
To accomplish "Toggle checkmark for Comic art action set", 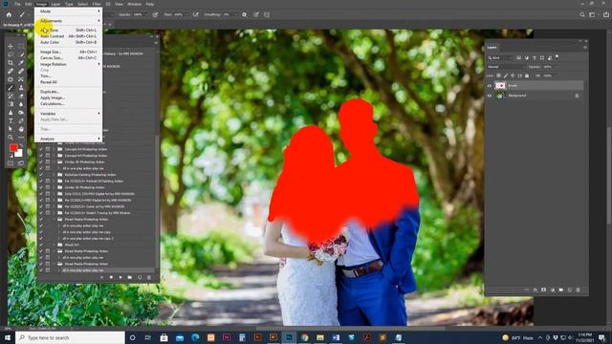I will [41, 206].
